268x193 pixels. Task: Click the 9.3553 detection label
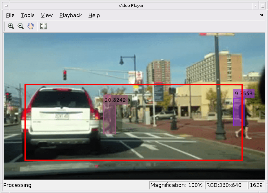tap(244, 93)
